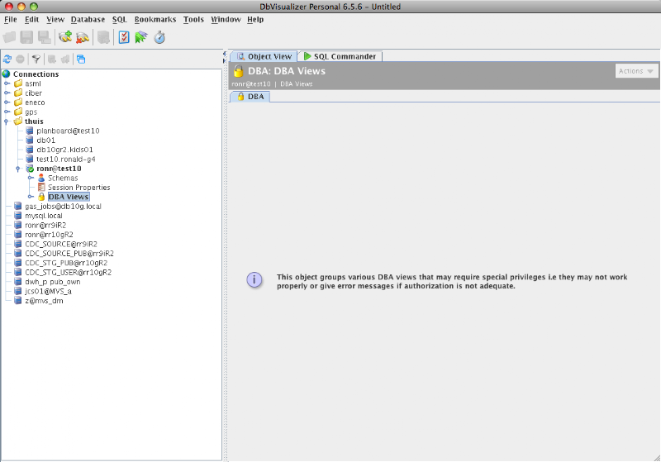Expand the eneco folder node
The image size is (661, 462).
pyautogui.click(x=7, y=102)
